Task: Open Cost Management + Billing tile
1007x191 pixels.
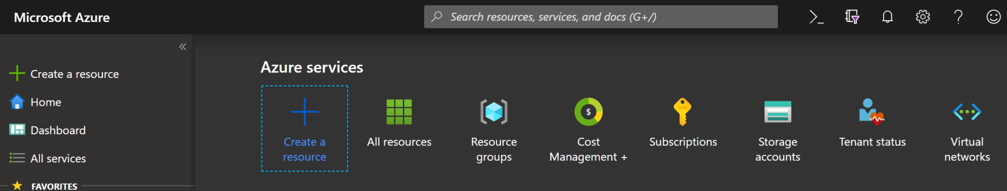Action: tap(589, 129)
